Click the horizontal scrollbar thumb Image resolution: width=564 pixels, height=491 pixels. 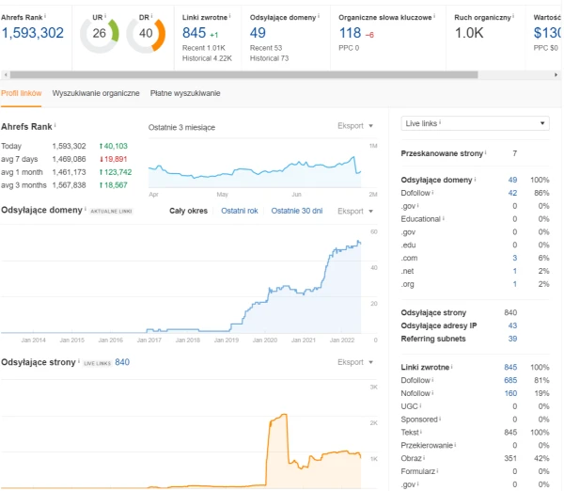(x=243, y=75)
